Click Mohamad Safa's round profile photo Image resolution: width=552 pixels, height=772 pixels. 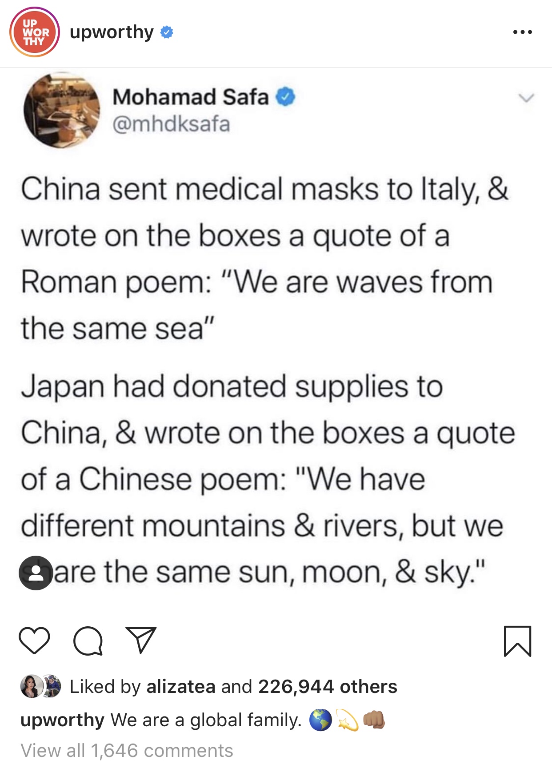click(x=62, y=110)
